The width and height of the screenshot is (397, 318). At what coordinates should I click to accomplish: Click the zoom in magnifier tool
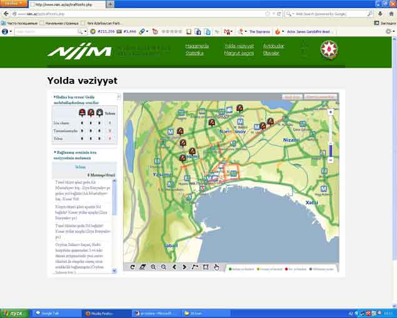click(153, 267)
